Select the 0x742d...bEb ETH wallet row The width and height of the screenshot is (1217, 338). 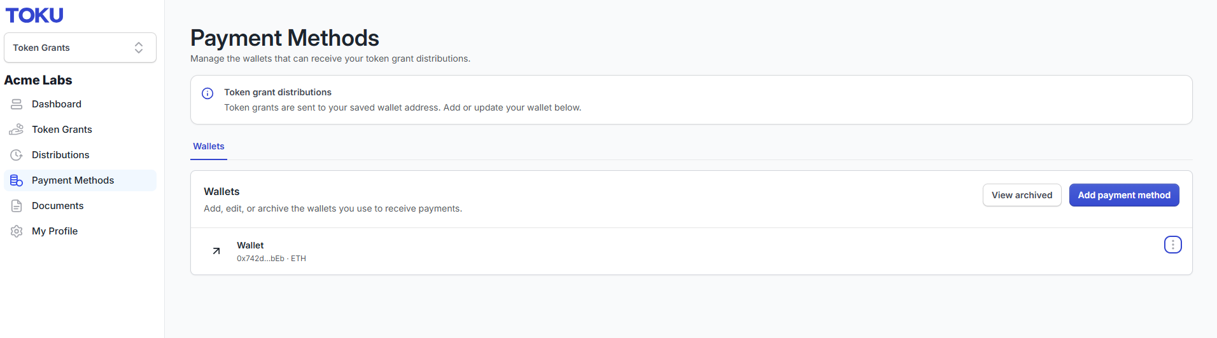[691, 252]
